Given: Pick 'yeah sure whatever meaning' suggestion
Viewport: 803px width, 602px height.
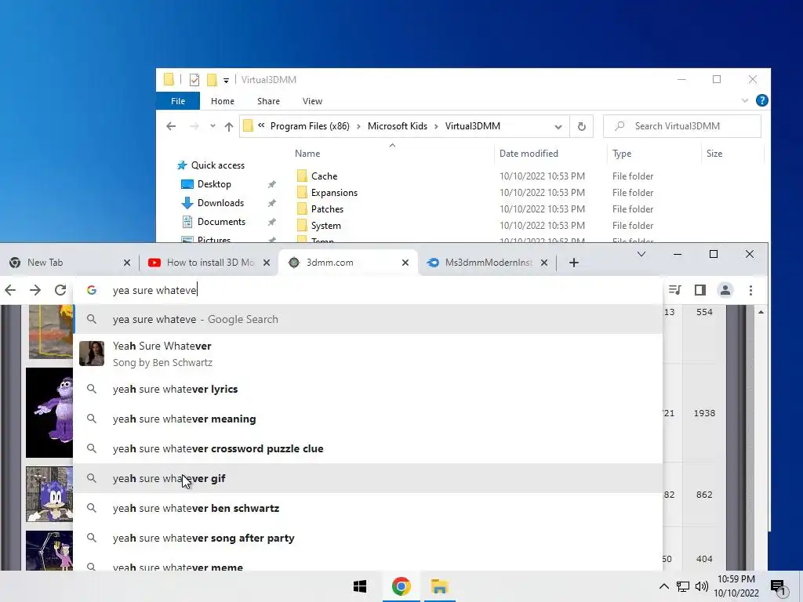Looking at the screenshot, I should 368,419.
